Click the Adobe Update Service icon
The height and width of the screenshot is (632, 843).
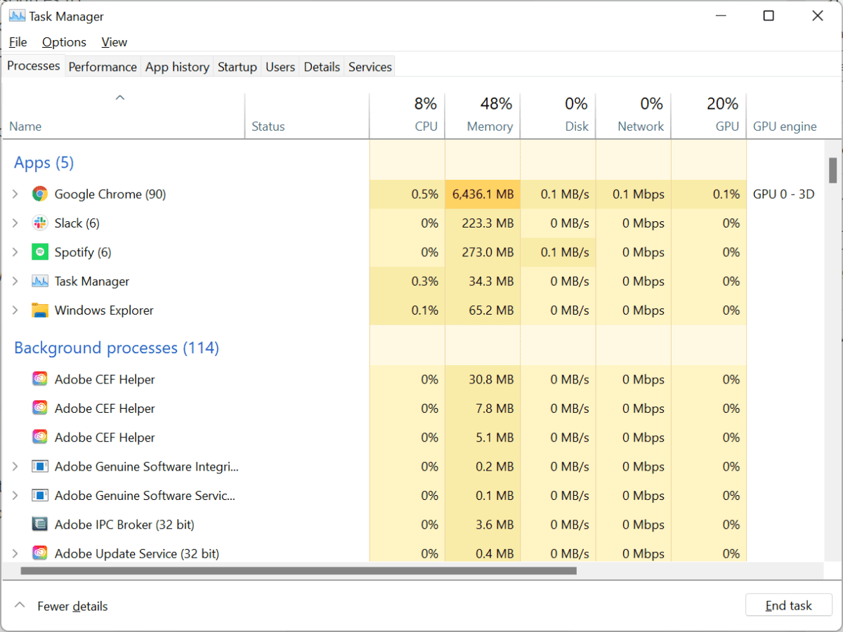(x=40, y=553)
